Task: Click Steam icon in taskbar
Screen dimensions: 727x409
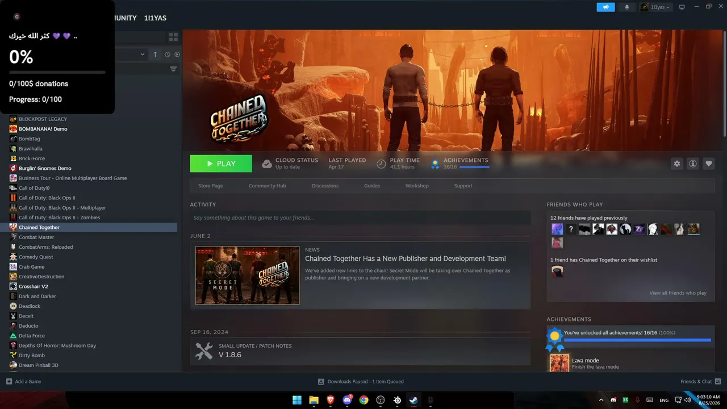Action: tap(414, 400)
